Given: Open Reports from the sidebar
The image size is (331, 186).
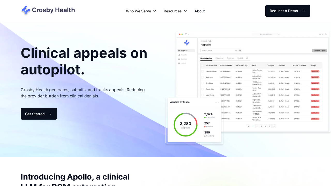Looking at the screenshot, I should 184,55.
